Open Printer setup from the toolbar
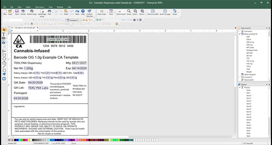Image resolution: width=272 pixels, height=145 pixels. tap(32, 12)
